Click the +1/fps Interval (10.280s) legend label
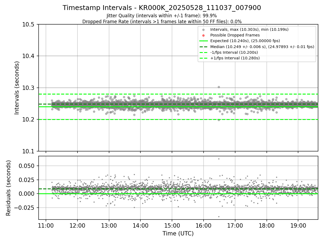The height and width of the screenshot is (243, 324). (235, 58)
